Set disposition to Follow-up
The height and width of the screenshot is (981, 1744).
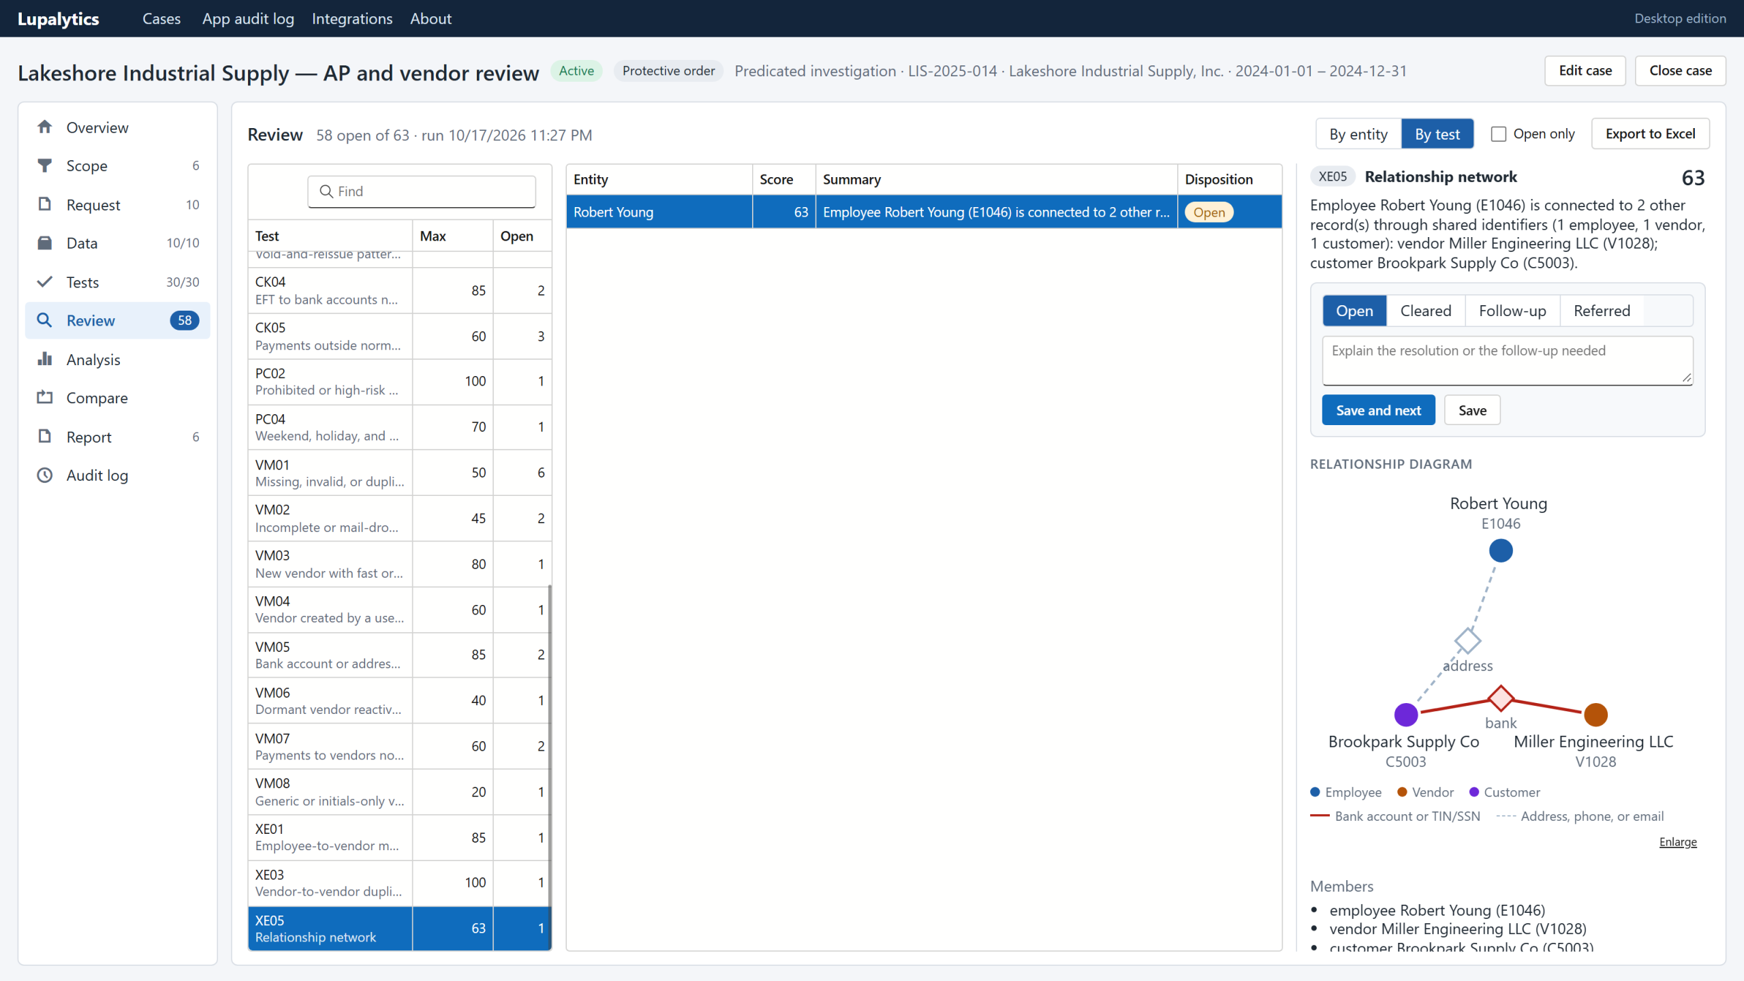click(x=1512, y=311)
